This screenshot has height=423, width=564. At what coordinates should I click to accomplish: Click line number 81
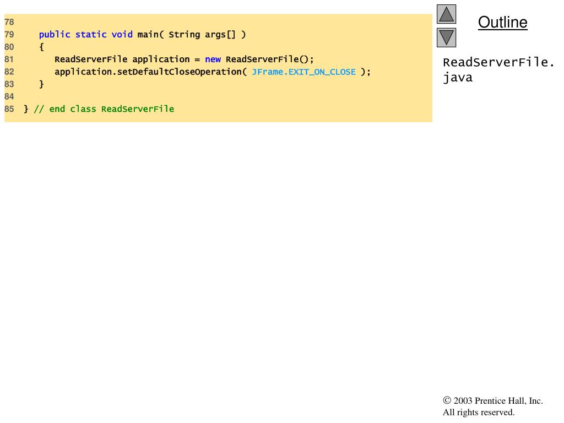pos(9,59)
